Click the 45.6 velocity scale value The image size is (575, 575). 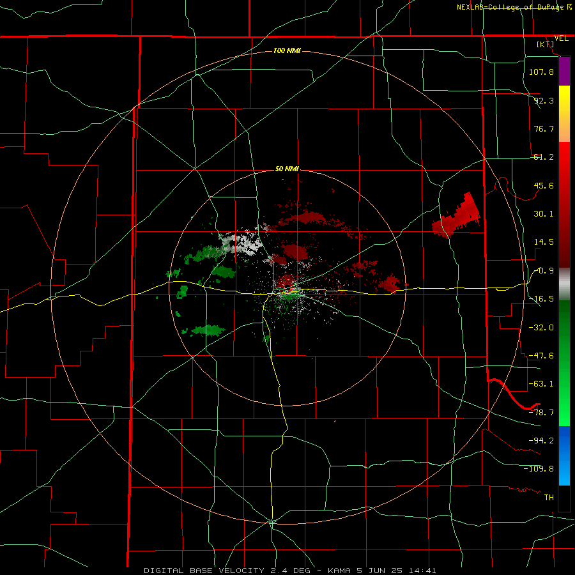pos(544,185)
